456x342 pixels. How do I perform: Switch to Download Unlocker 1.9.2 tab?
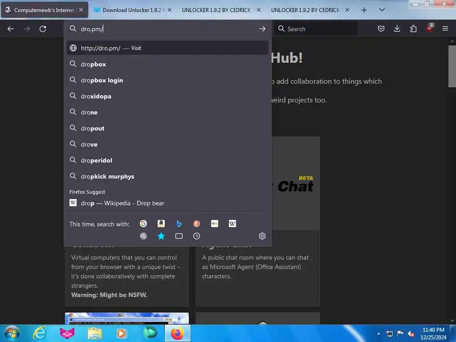133,10
